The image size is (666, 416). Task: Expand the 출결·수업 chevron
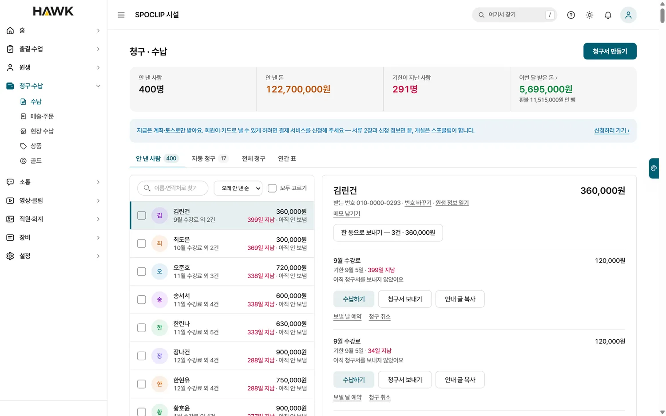click(98, 49)
